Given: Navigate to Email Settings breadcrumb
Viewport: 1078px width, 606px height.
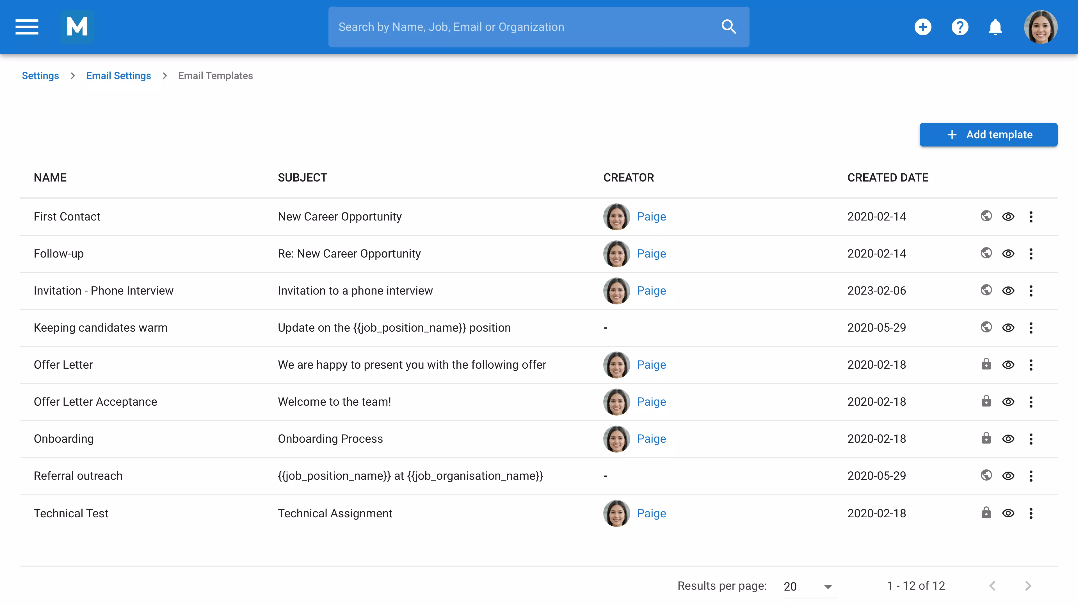Looking at the screenshot, I should (118, 76).
